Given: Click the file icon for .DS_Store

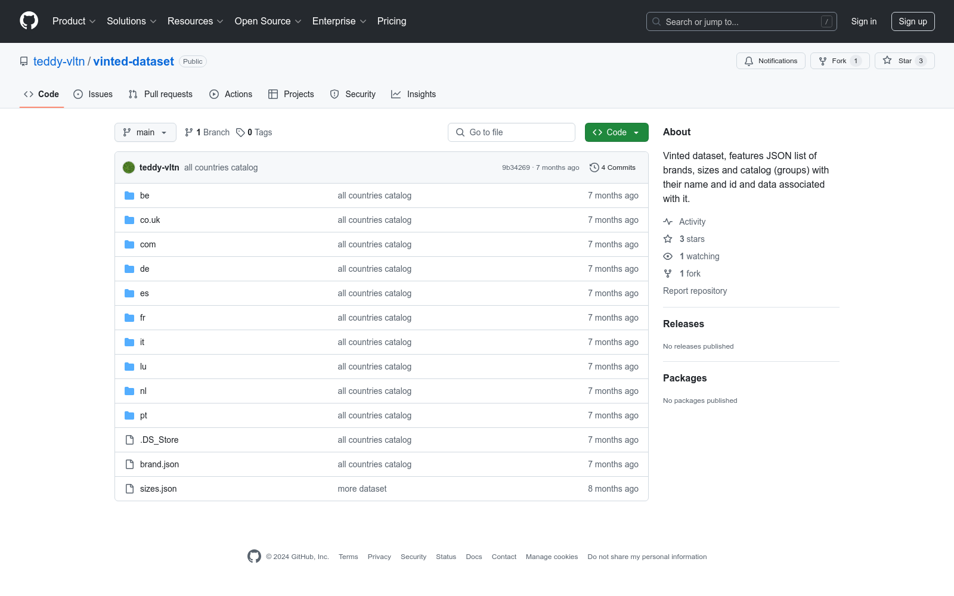Looking at the screenshot, I should [x=129, y=440].
